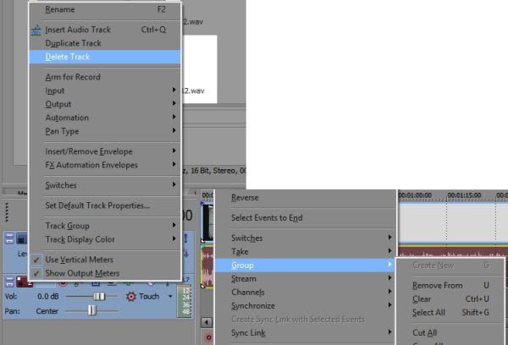The height and width of the screenshot is (345, 508).
Task: Click the Vol track volume slider handle
Action: point(99,297)
